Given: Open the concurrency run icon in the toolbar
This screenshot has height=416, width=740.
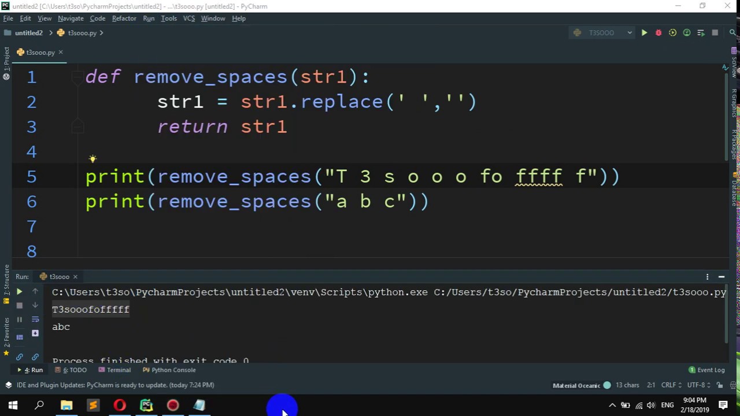Looking at the screenshot, I should [x=701, y=33].
